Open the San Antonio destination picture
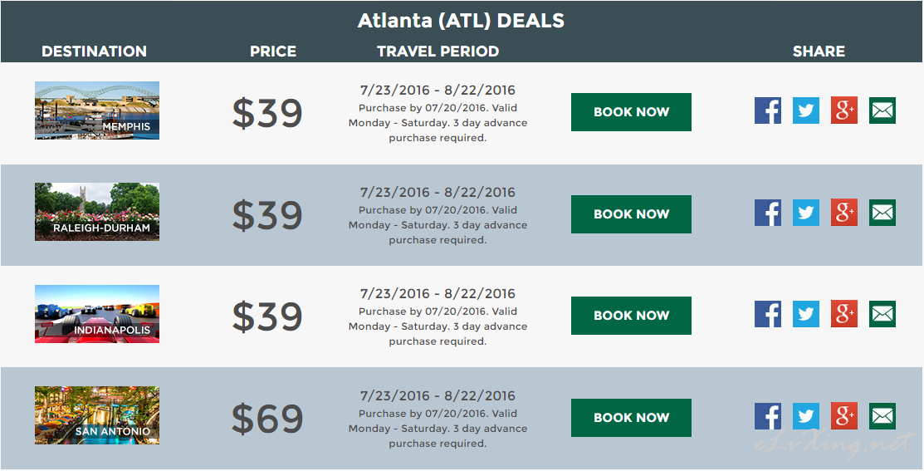 click(97, 415)
